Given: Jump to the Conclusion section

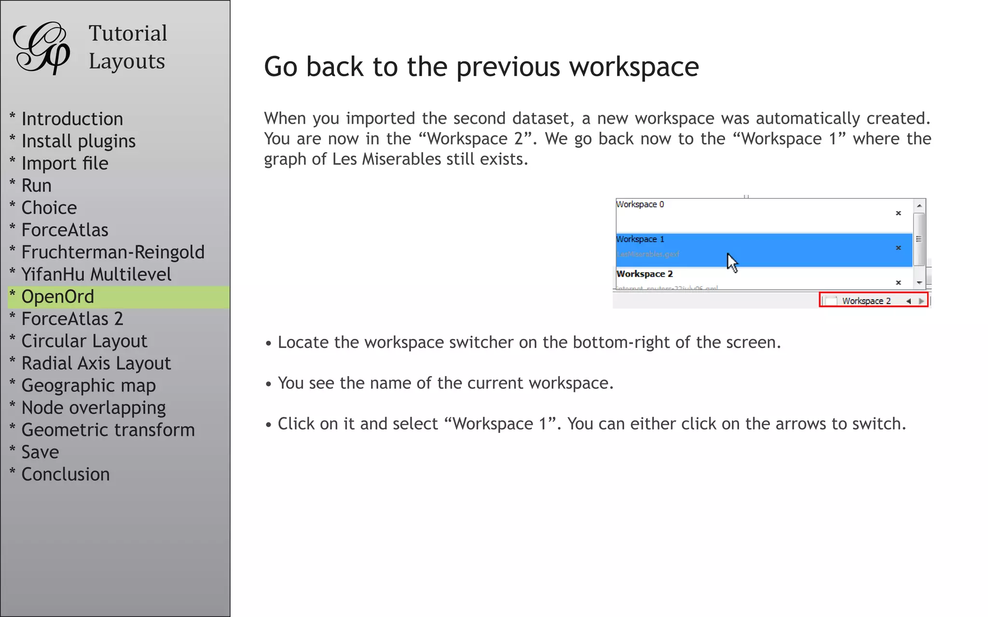Looking at the screenshot, I should (x=60, y=474).
